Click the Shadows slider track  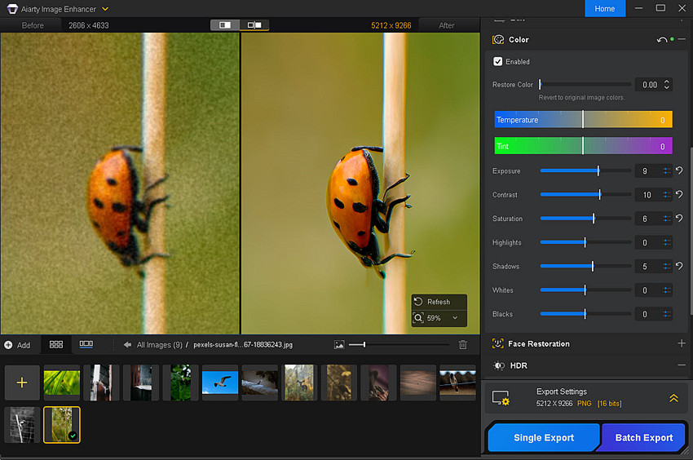585,266
